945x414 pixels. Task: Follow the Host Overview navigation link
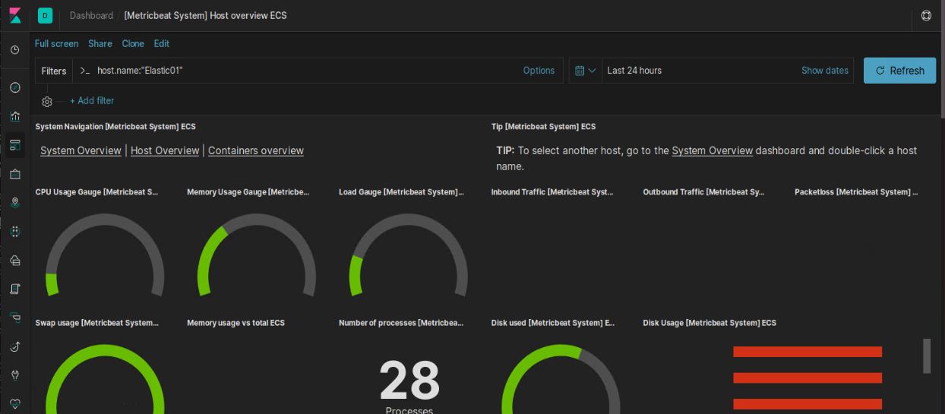(165, 150)
